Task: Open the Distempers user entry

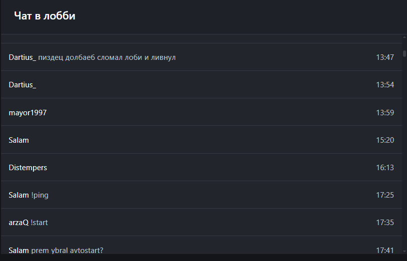Action: [x=27, y=168]
